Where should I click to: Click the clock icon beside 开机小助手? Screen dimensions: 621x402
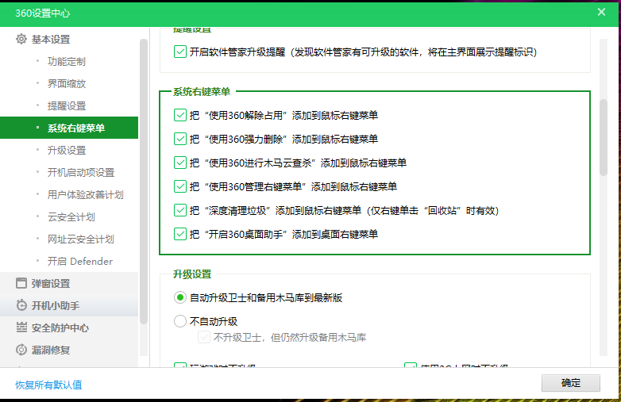tap(21, 305)
